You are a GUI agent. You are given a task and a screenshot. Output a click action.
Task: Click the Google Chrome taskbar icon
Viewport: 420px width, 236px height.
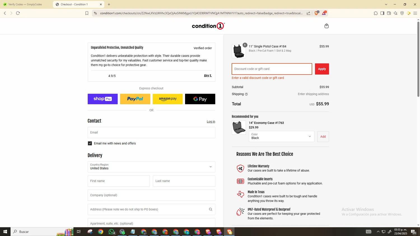click(x=101, y=232)
